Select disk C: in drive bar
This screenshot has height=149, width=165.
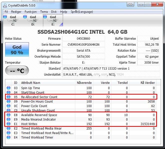(x=13, y=20)
